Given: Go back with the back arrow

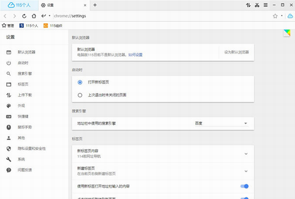Looking at the screenshot, I should [x=5, y=16].
